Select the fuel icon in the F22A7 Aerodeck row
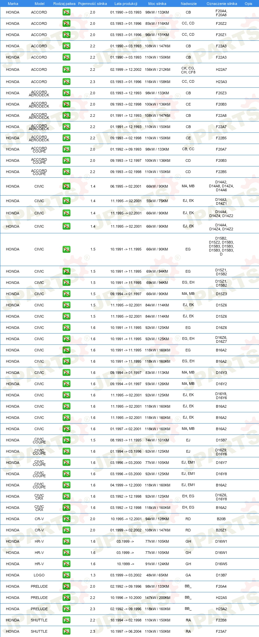 [x=66, y=127]
